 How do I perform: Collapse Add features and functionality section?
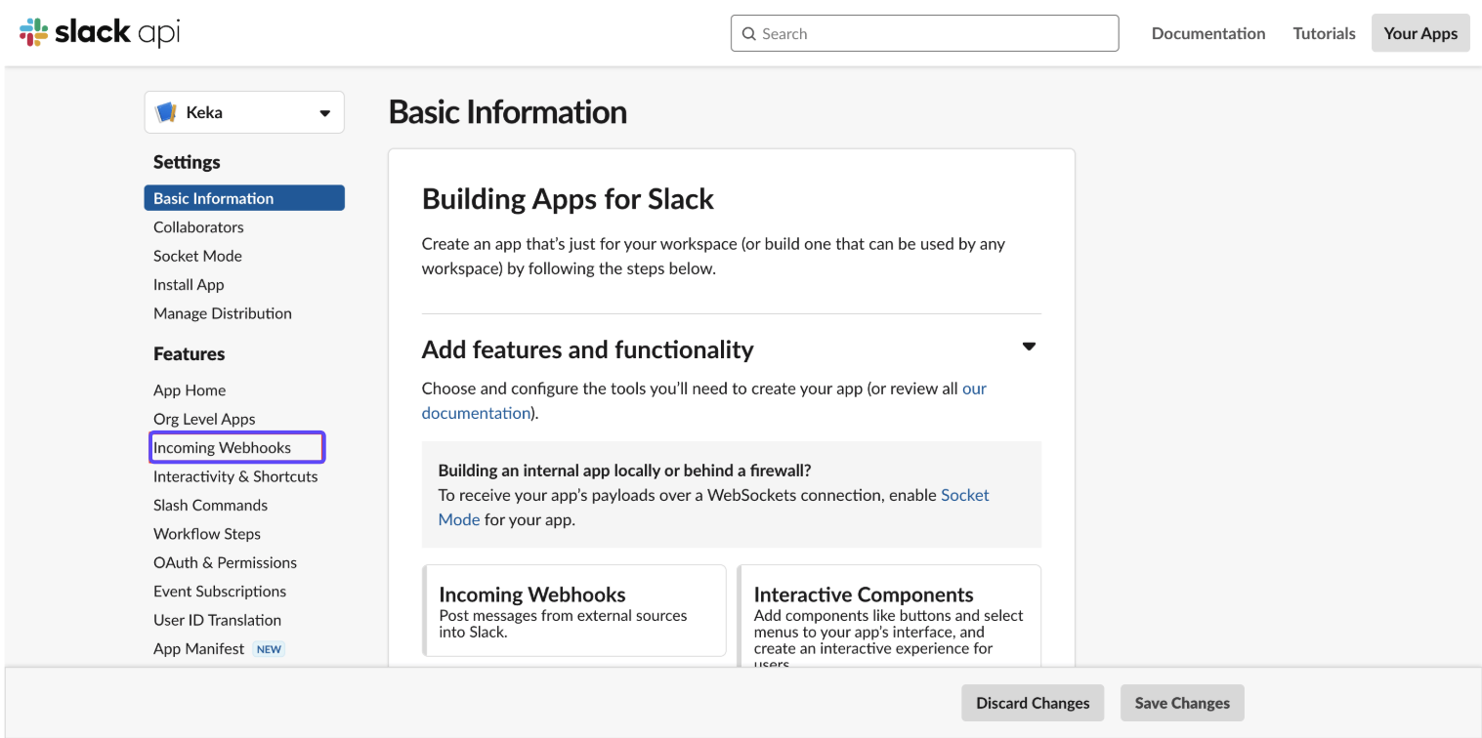[x=1028, y=347]
